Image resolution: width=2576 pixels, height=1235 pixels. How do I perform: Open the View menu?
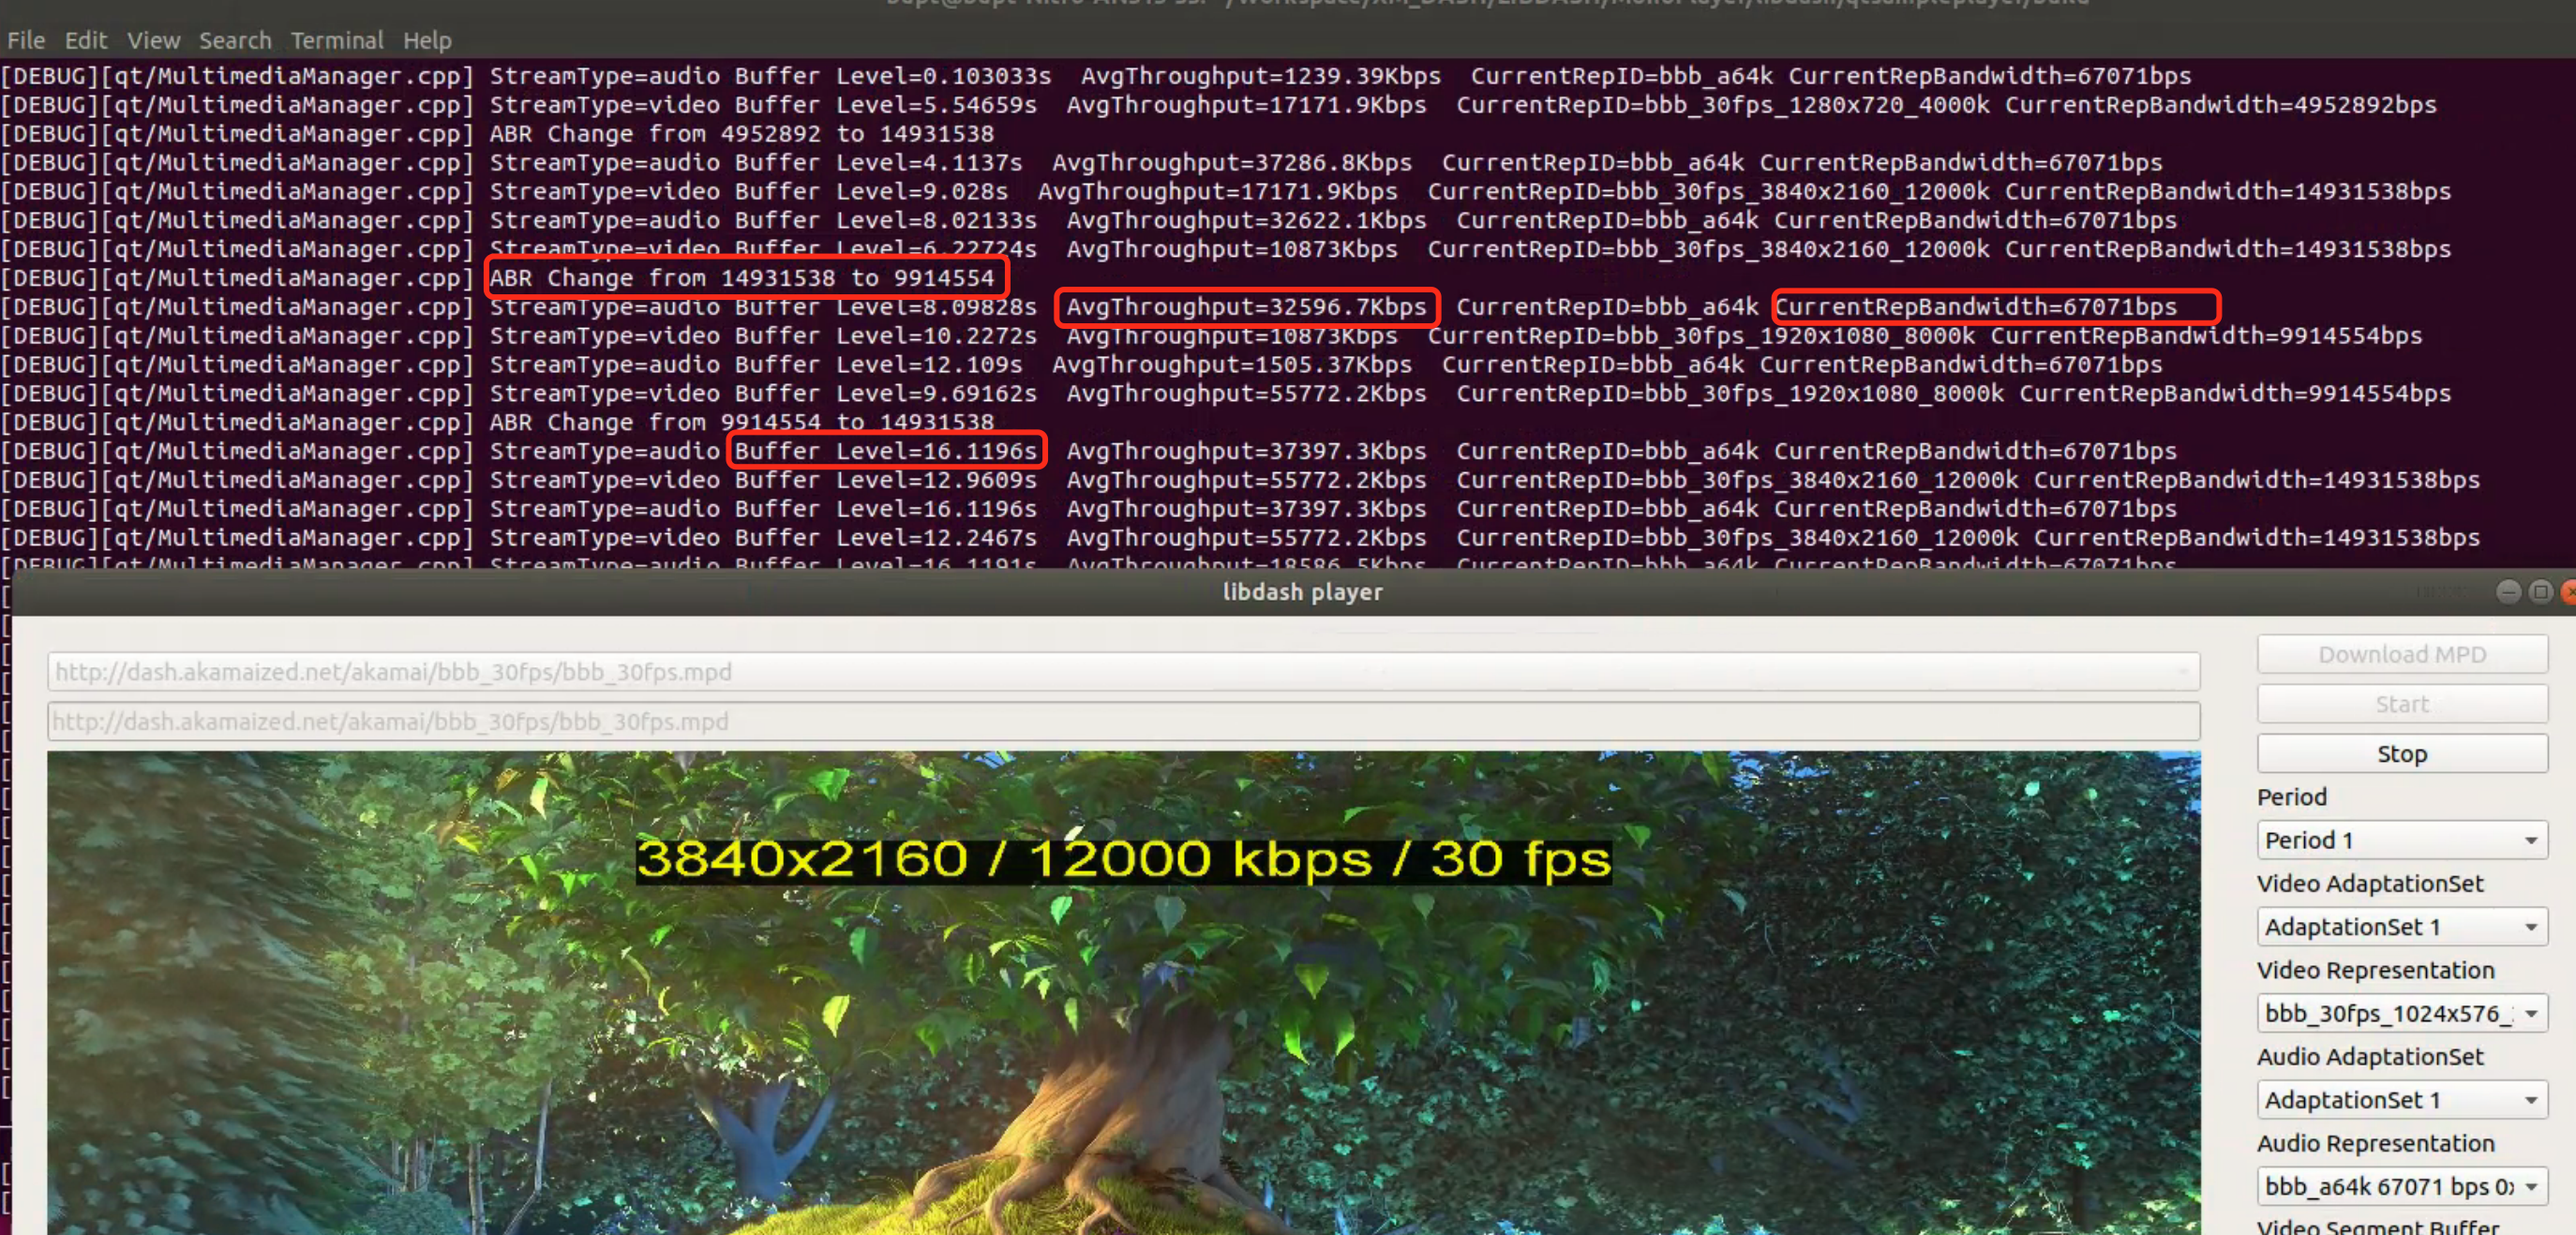click(x=153, y=40)
